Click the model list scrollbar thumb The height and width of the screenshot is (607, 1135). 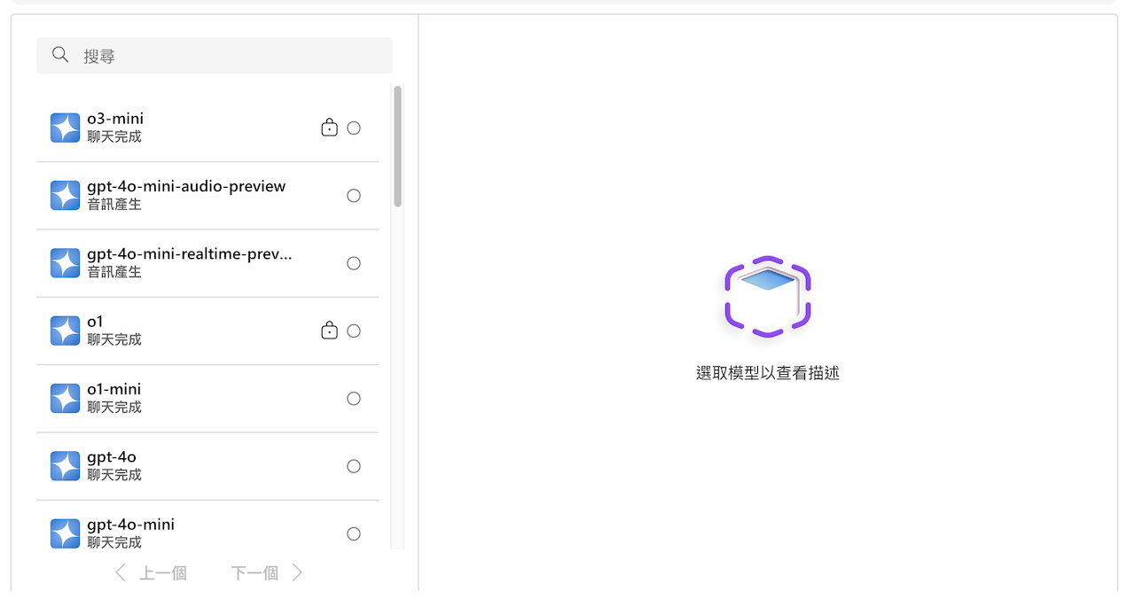(397, 146)
